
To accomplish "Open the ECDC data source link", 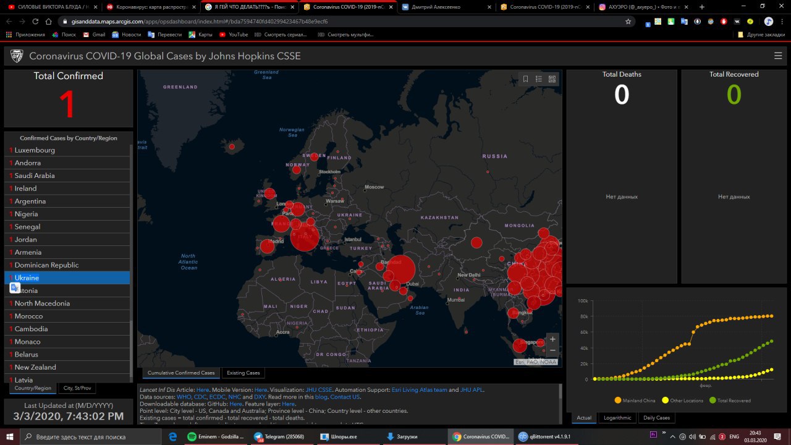I will [x=217, y=397].
